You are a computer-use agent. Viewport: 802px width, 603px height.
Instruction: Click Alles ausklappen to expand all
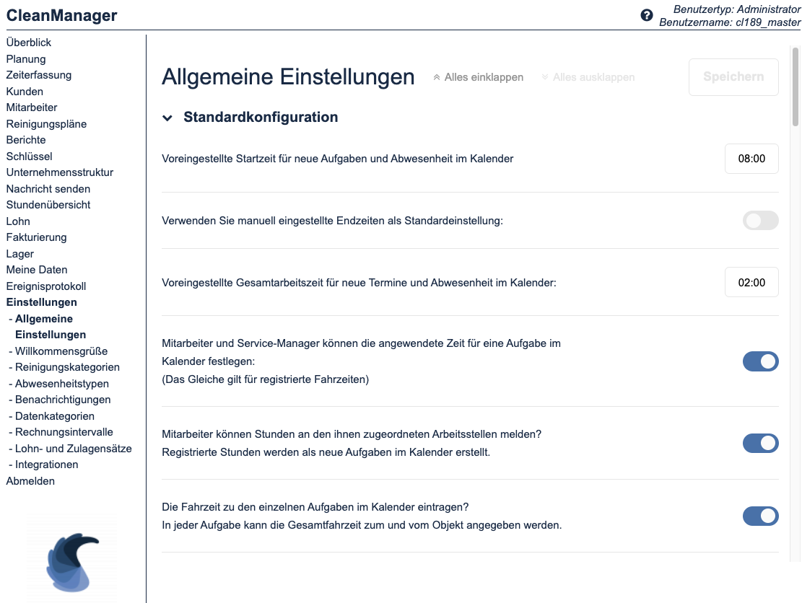pyautogui.click(x=588, y=77)
